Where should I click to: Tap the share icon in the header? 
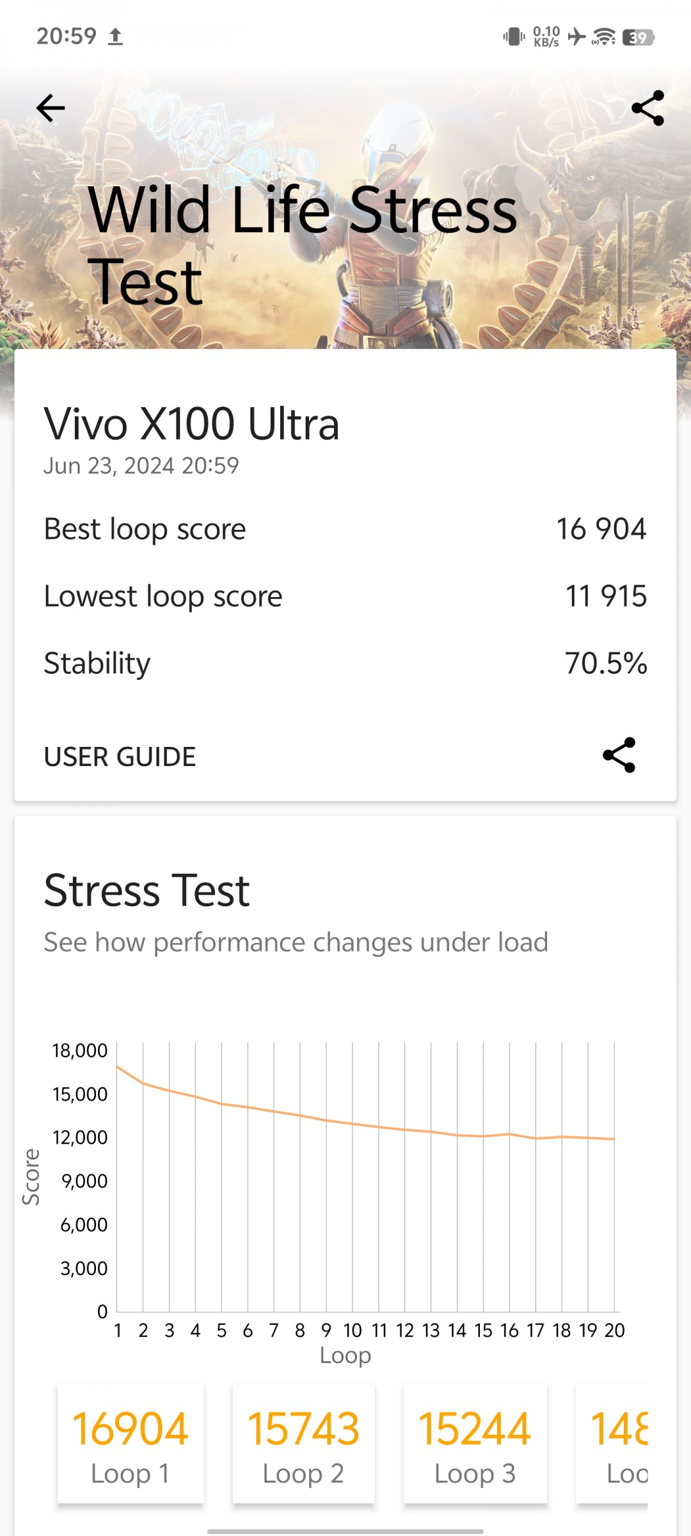click(647, 108)
